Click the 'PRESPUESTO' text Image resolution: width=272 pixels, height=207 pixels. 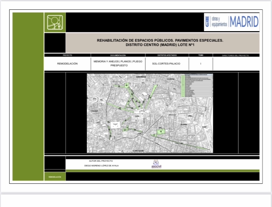(119, 66)
